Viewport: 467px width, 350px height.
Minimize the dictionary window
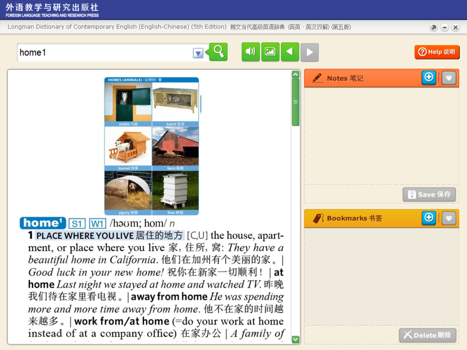pos(444,27)
